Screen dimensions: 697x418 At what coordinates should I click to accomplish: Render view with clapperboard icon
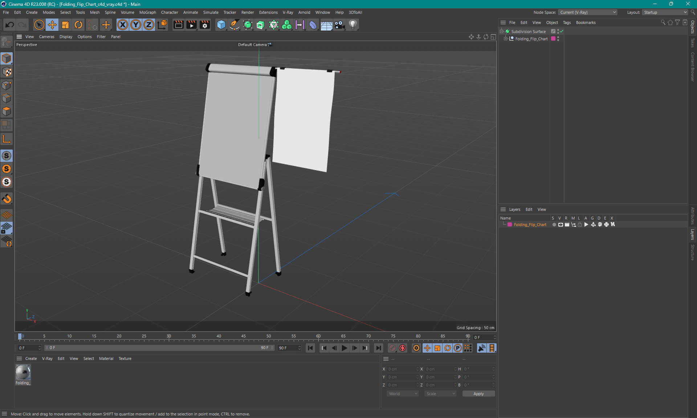[x=178, y=25]
